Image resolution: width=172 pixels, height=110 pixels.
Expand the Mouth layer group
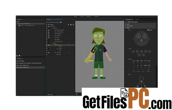55,40
